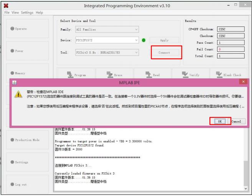Click the Checksum value field
This screenshot has height=196, width=252.
click(231, 36)
